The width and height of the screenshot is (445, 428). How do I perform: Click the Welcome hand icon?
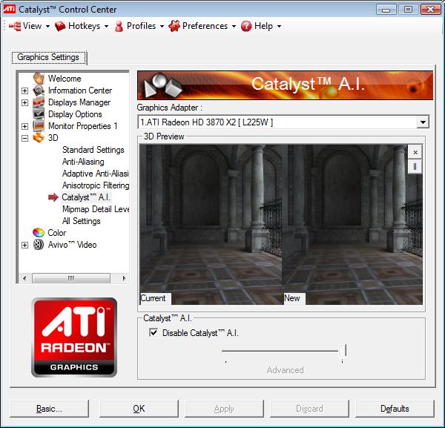(x=39, y=79)
